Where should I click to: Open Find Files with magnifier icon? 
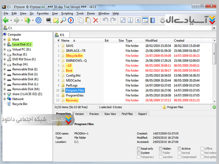pos(63,20)
